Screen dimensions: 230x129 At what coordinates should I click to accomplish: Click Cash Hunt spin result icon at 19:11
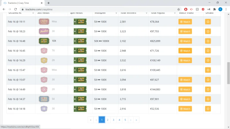click(x=80, y=22)
